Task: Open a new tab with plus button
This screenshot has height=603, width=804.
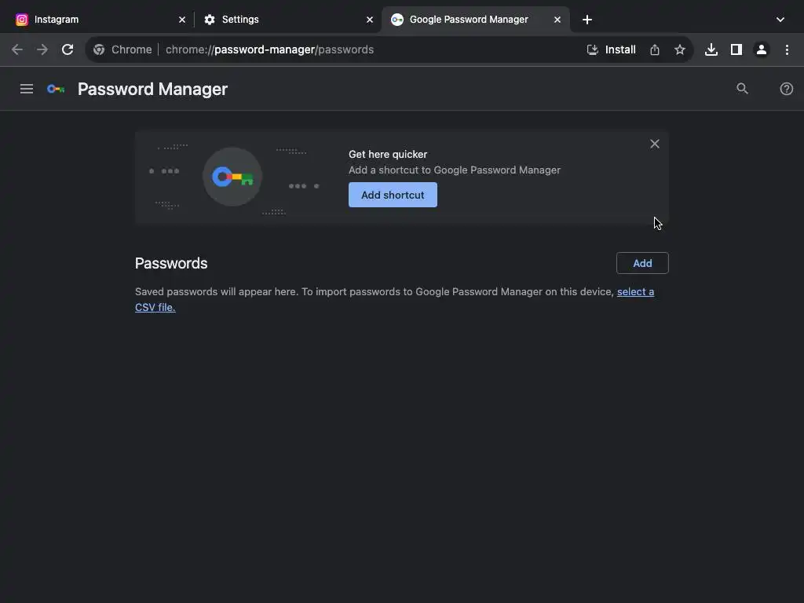Action: click(x=587, y=20)
